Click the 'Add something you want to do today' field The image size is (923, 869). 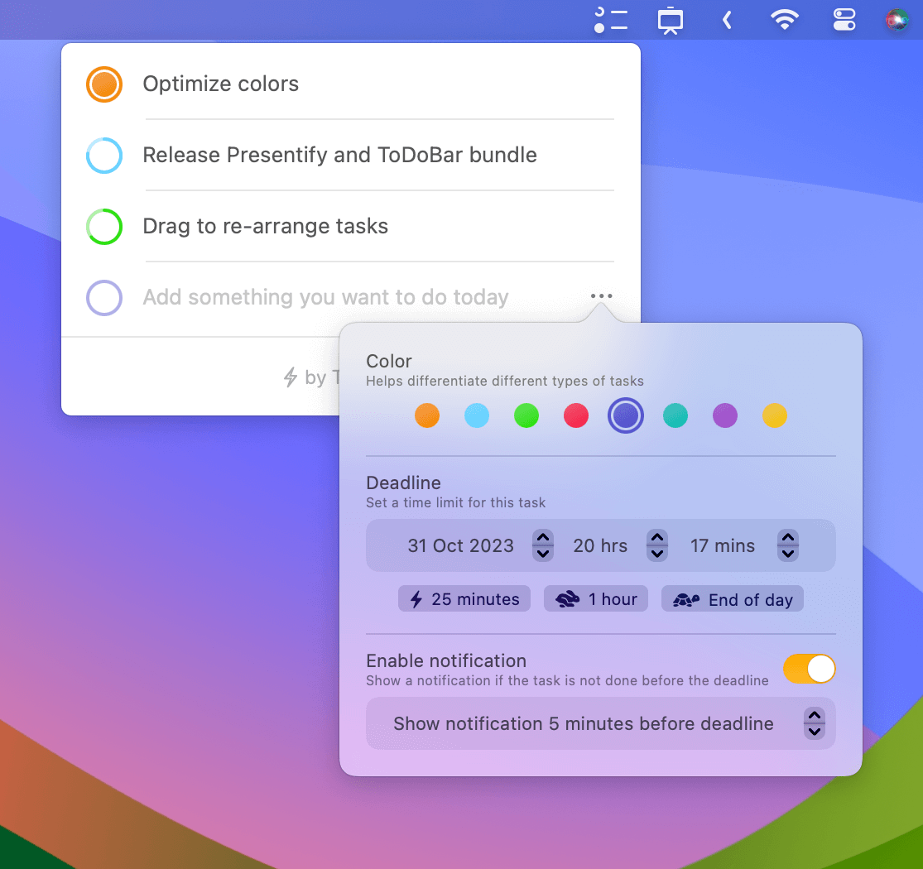[325, 296]
